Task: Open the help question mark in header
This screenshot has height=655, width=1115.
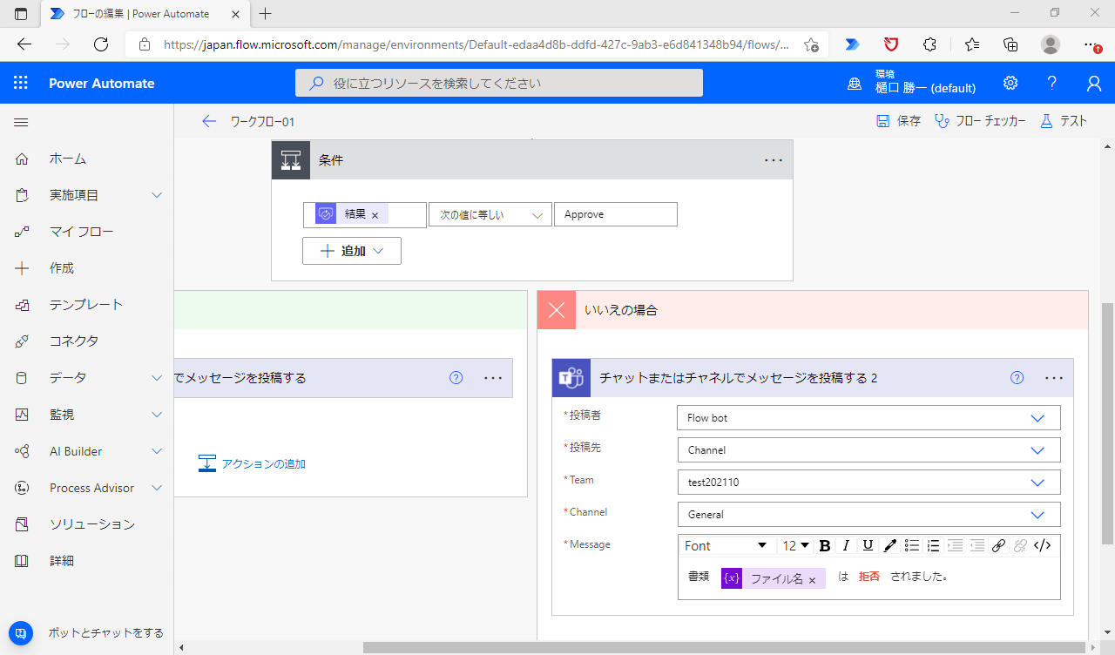Action: [1052, 83]
